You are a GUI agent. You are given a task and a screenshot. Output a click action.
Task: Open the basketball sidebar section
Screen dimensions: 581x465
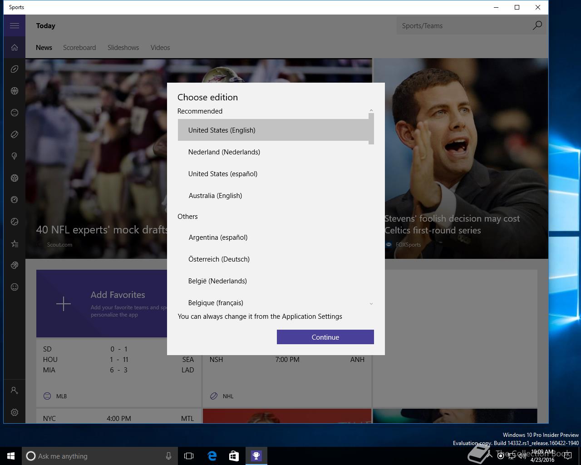[x=15, y=91]
